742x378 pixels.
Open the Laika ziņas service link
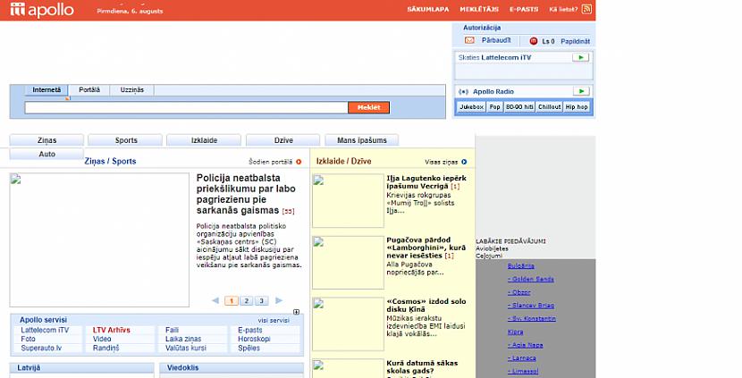(183, 339)
